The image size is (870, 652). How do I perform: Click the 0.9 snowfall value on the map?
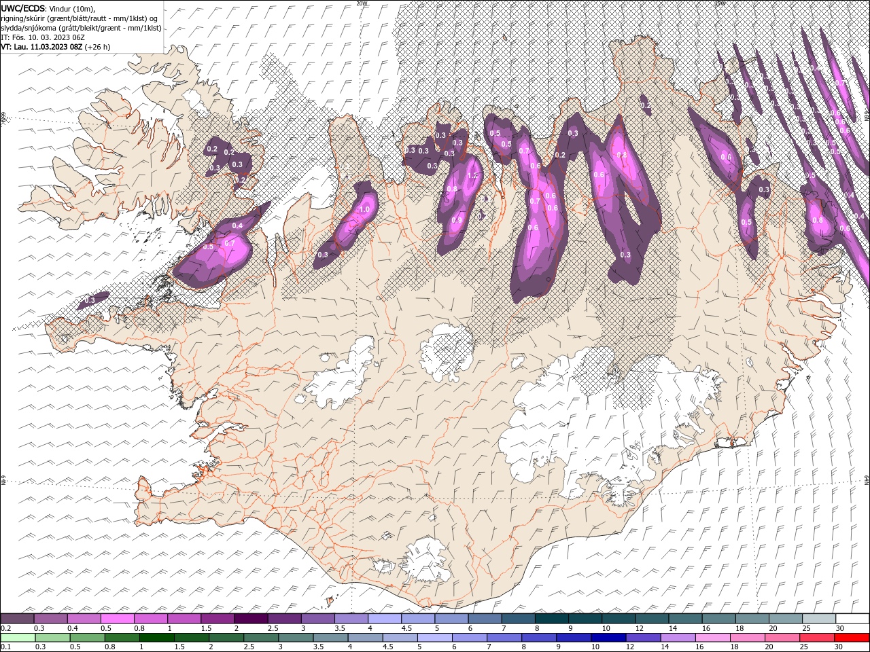[457, 219]
